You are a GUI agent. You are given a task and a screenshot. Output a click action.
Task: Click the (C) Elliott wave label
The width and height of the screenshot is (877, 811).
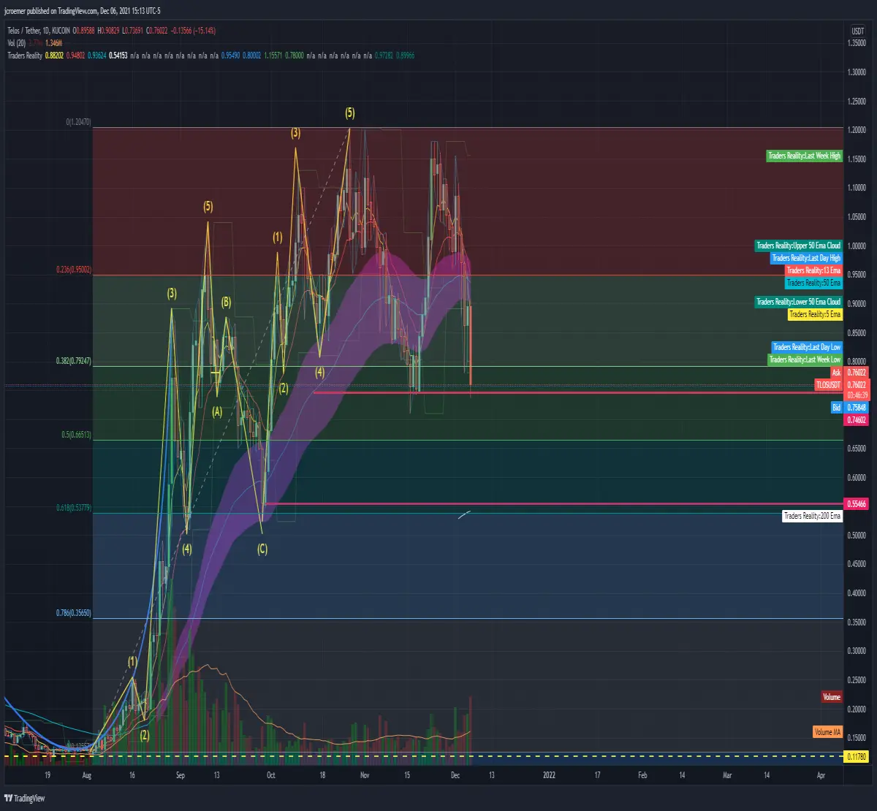262,547
